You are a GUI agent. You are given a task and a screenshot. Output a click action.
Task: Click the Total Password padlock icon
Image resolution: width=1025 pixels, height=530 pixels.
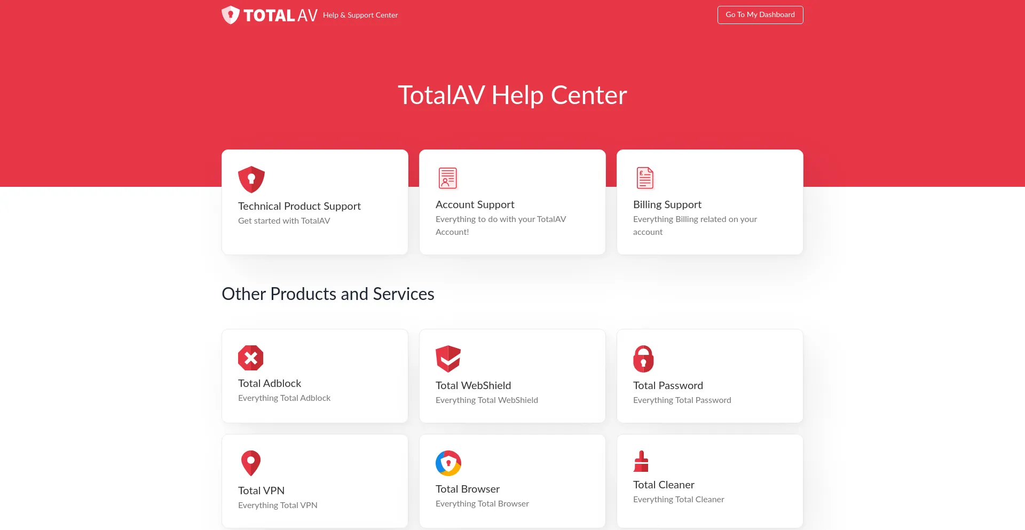[x=643, y=359]
